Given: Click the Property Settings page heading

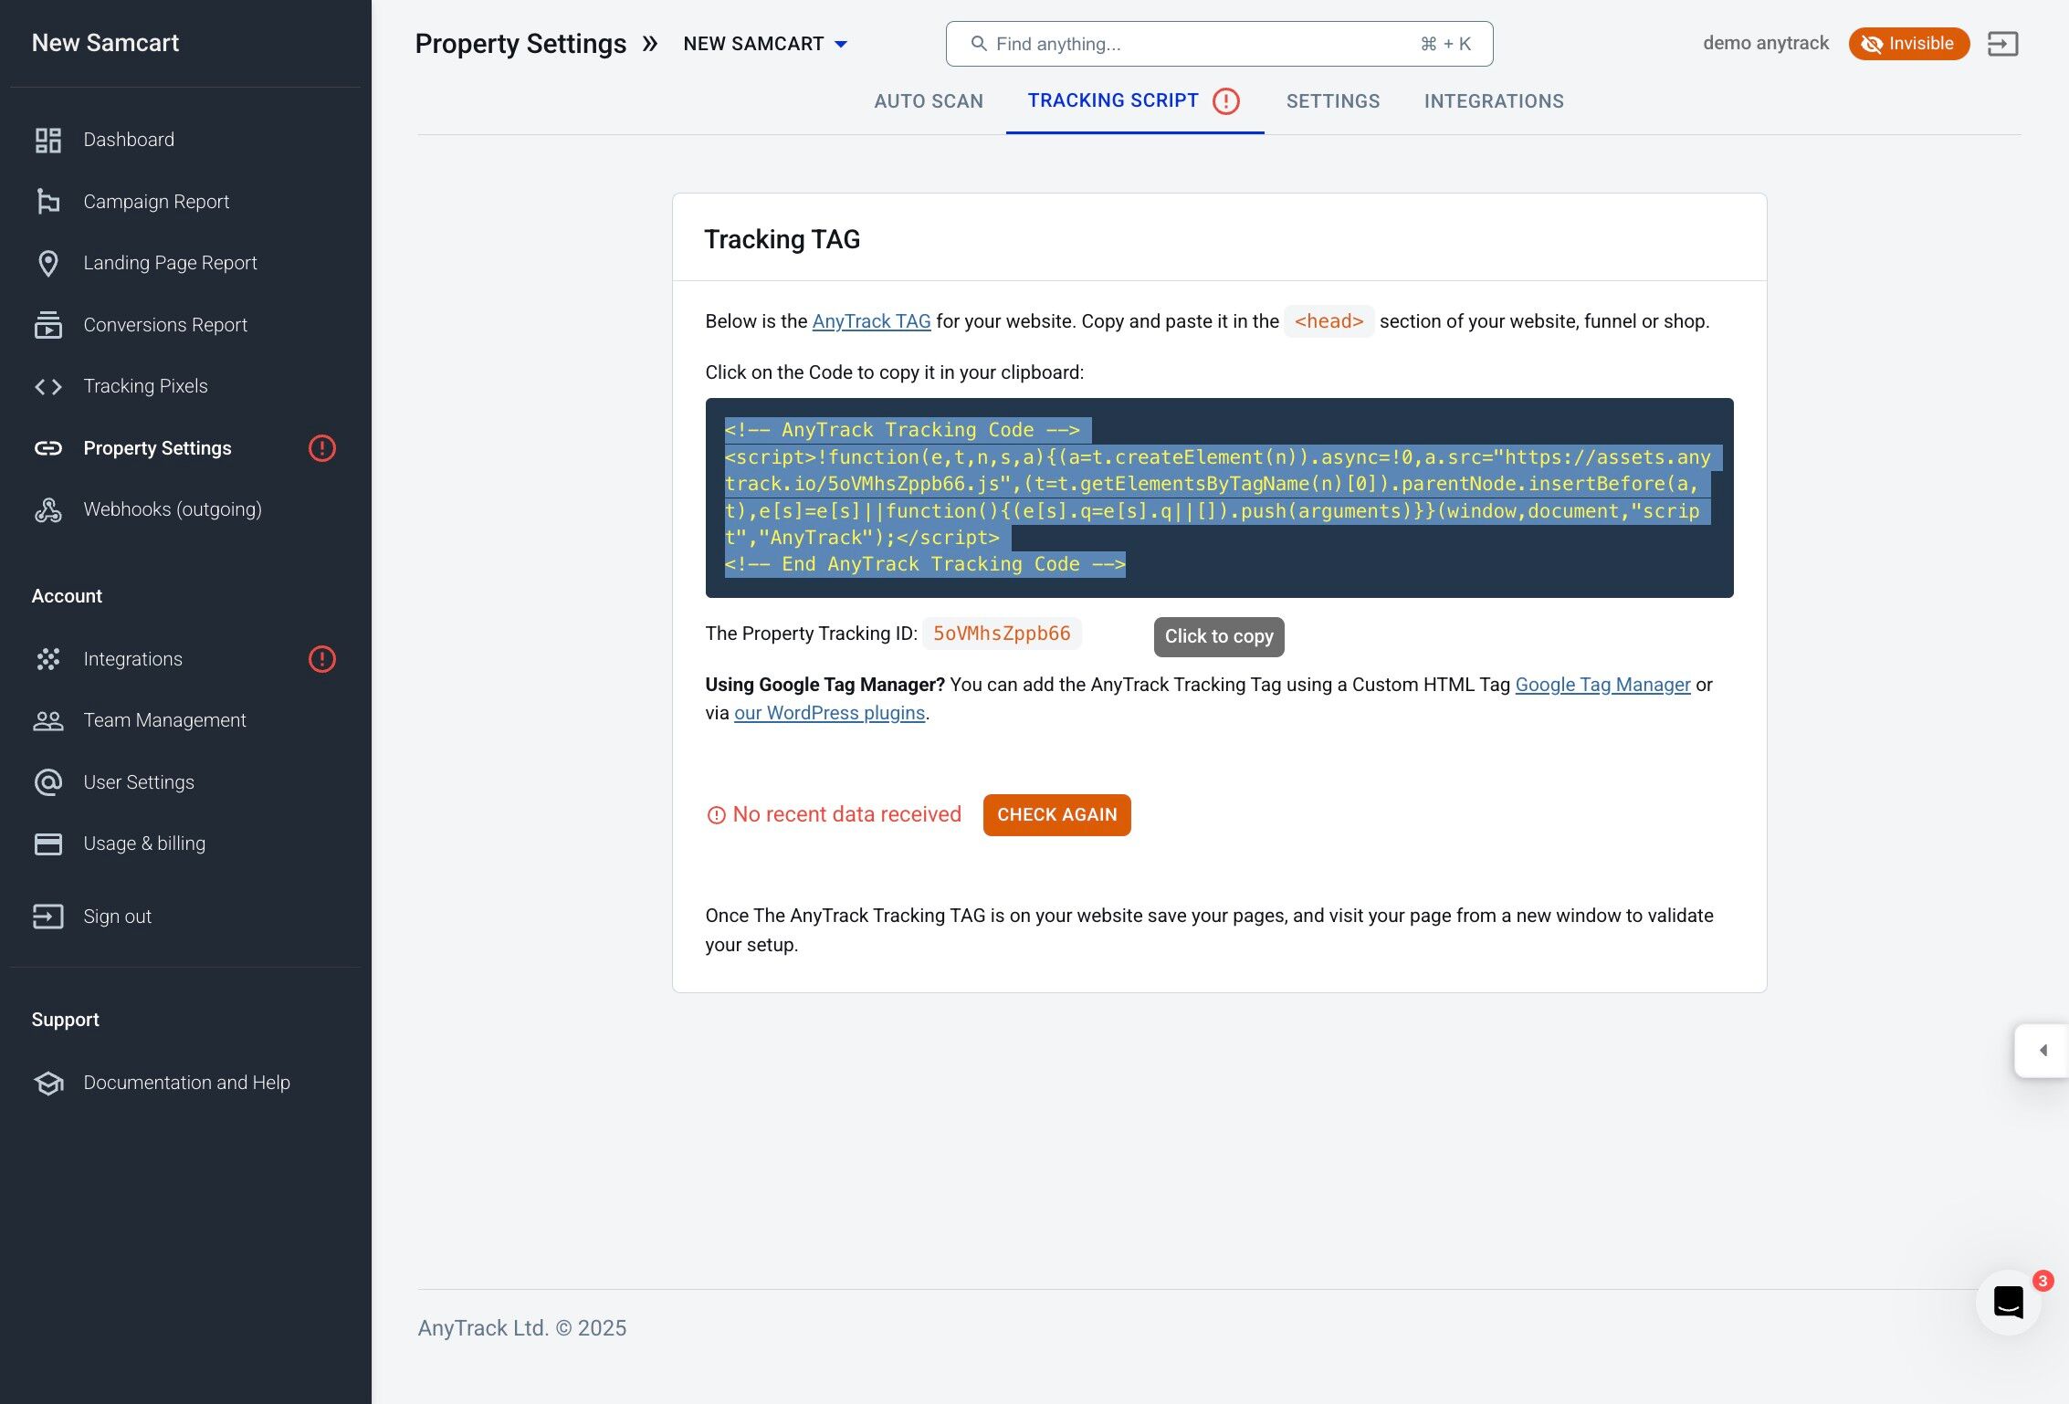Looking at the screenshot, I should coord(520,44).
